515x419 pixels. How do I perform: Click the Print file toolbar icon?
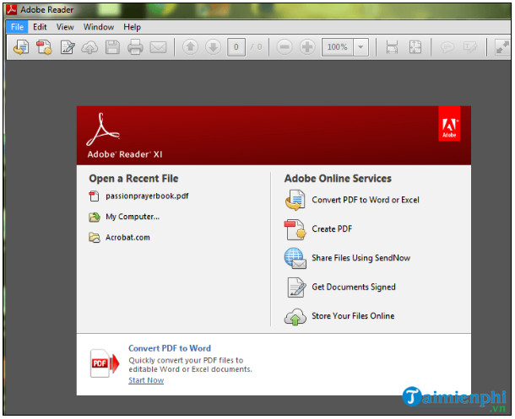135,47
